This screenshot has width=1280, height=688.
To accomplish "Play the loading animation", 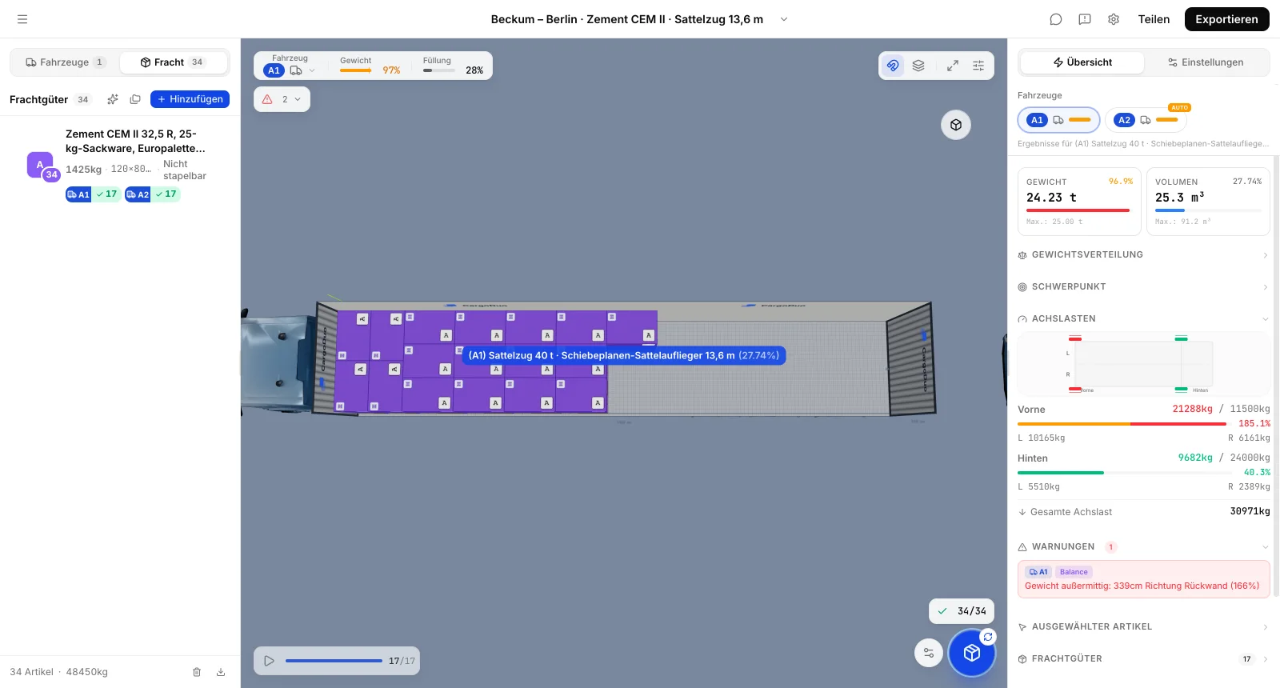I will pyautogui.click(x=269, y=661).
